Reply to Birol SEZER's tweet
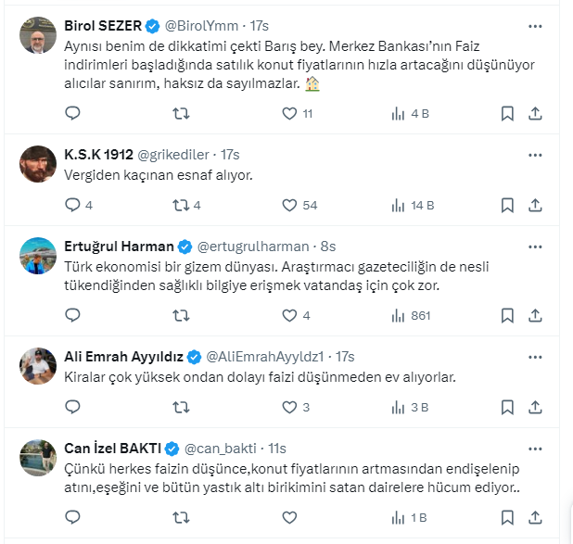Screen dimensions: 573x544 click(x=73, y=114)
